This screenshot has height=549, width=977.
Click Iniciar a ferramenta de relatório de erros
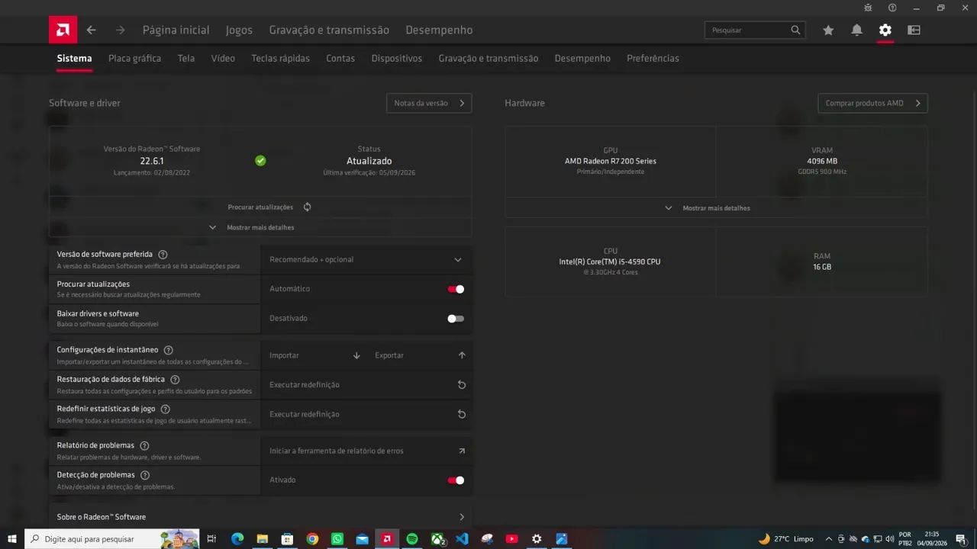(x=366, y=451)
